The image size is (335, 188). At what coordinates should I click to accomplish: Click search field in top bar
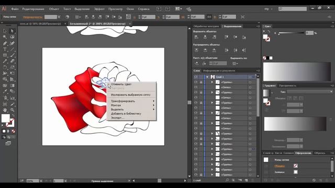click(293, 9)
